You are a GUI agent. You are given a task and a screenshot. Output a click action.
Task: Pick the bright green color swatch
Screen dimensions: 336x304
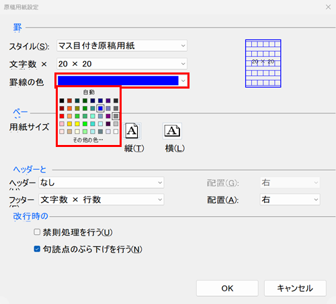click(85, 123)
